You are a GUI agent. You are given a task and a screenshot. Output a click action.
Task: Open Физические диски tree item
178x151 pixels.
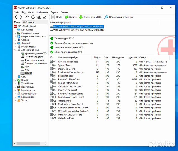pyautogui.click(x=32, y=60)
